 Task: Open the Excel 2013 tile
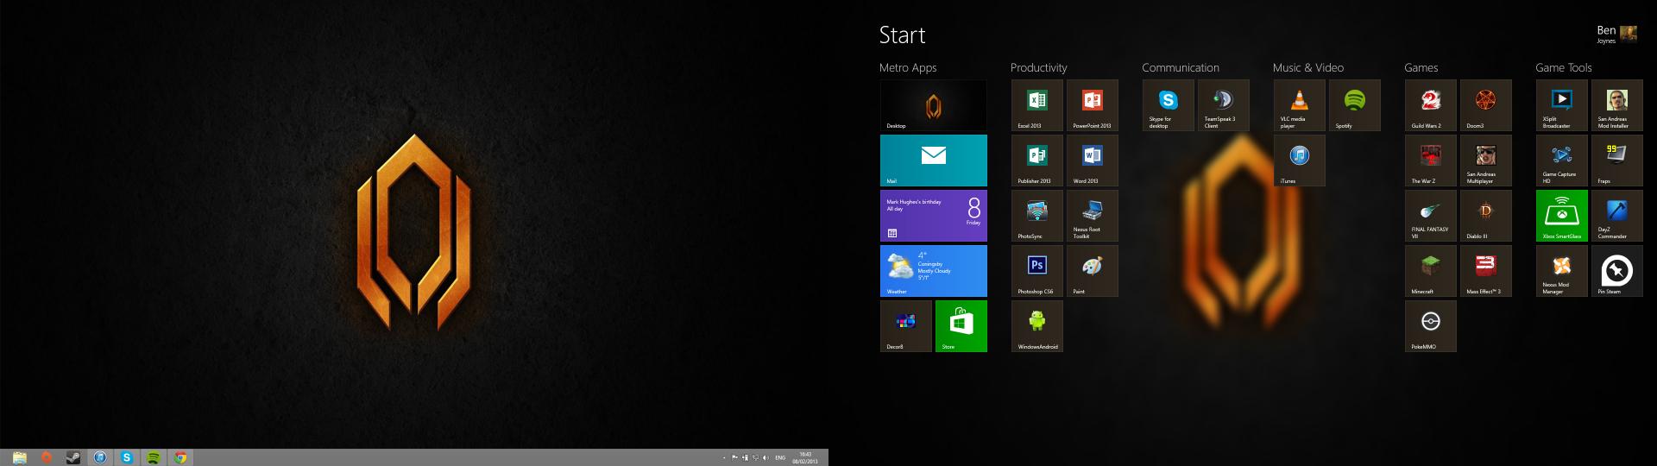[x=1036, y=105]
